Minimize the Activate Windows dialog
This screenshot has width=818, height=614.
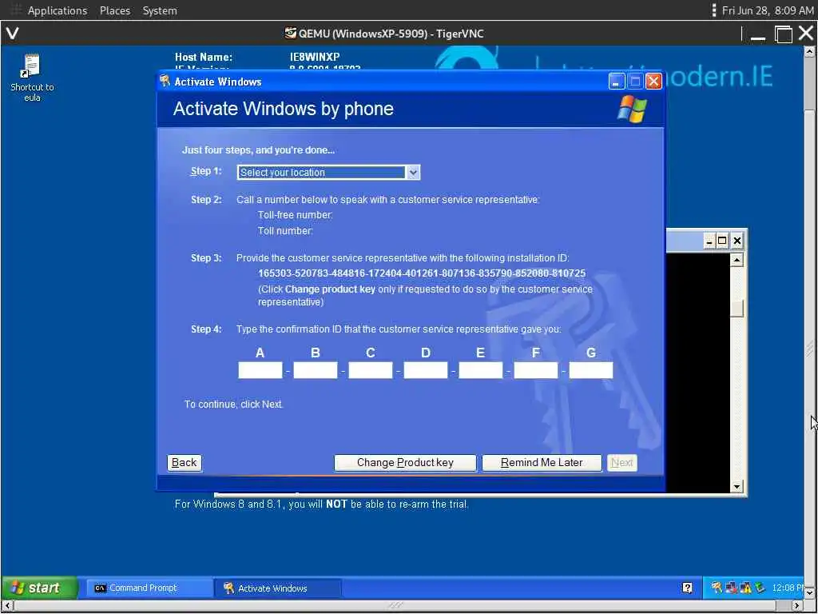coord(617,82)
